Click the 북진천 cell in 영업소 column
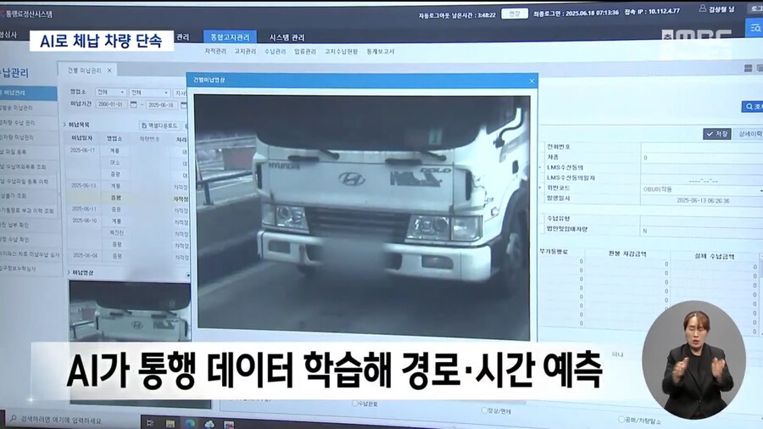The image size is (763, 429). [116, 233]
